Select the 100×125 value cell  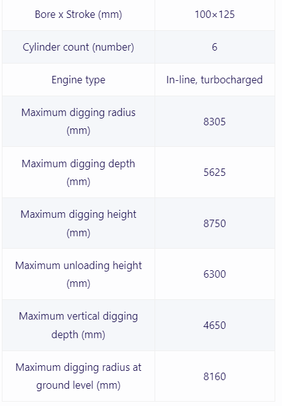point(214,15)
